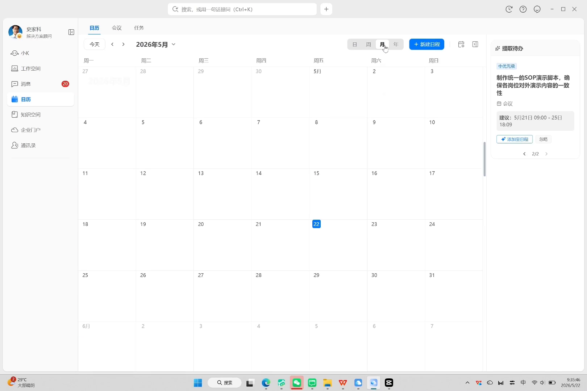Viewport: 587px width, 391px height.
Task: Click the history clock icon in title bar
Action: tap(509, 9)
